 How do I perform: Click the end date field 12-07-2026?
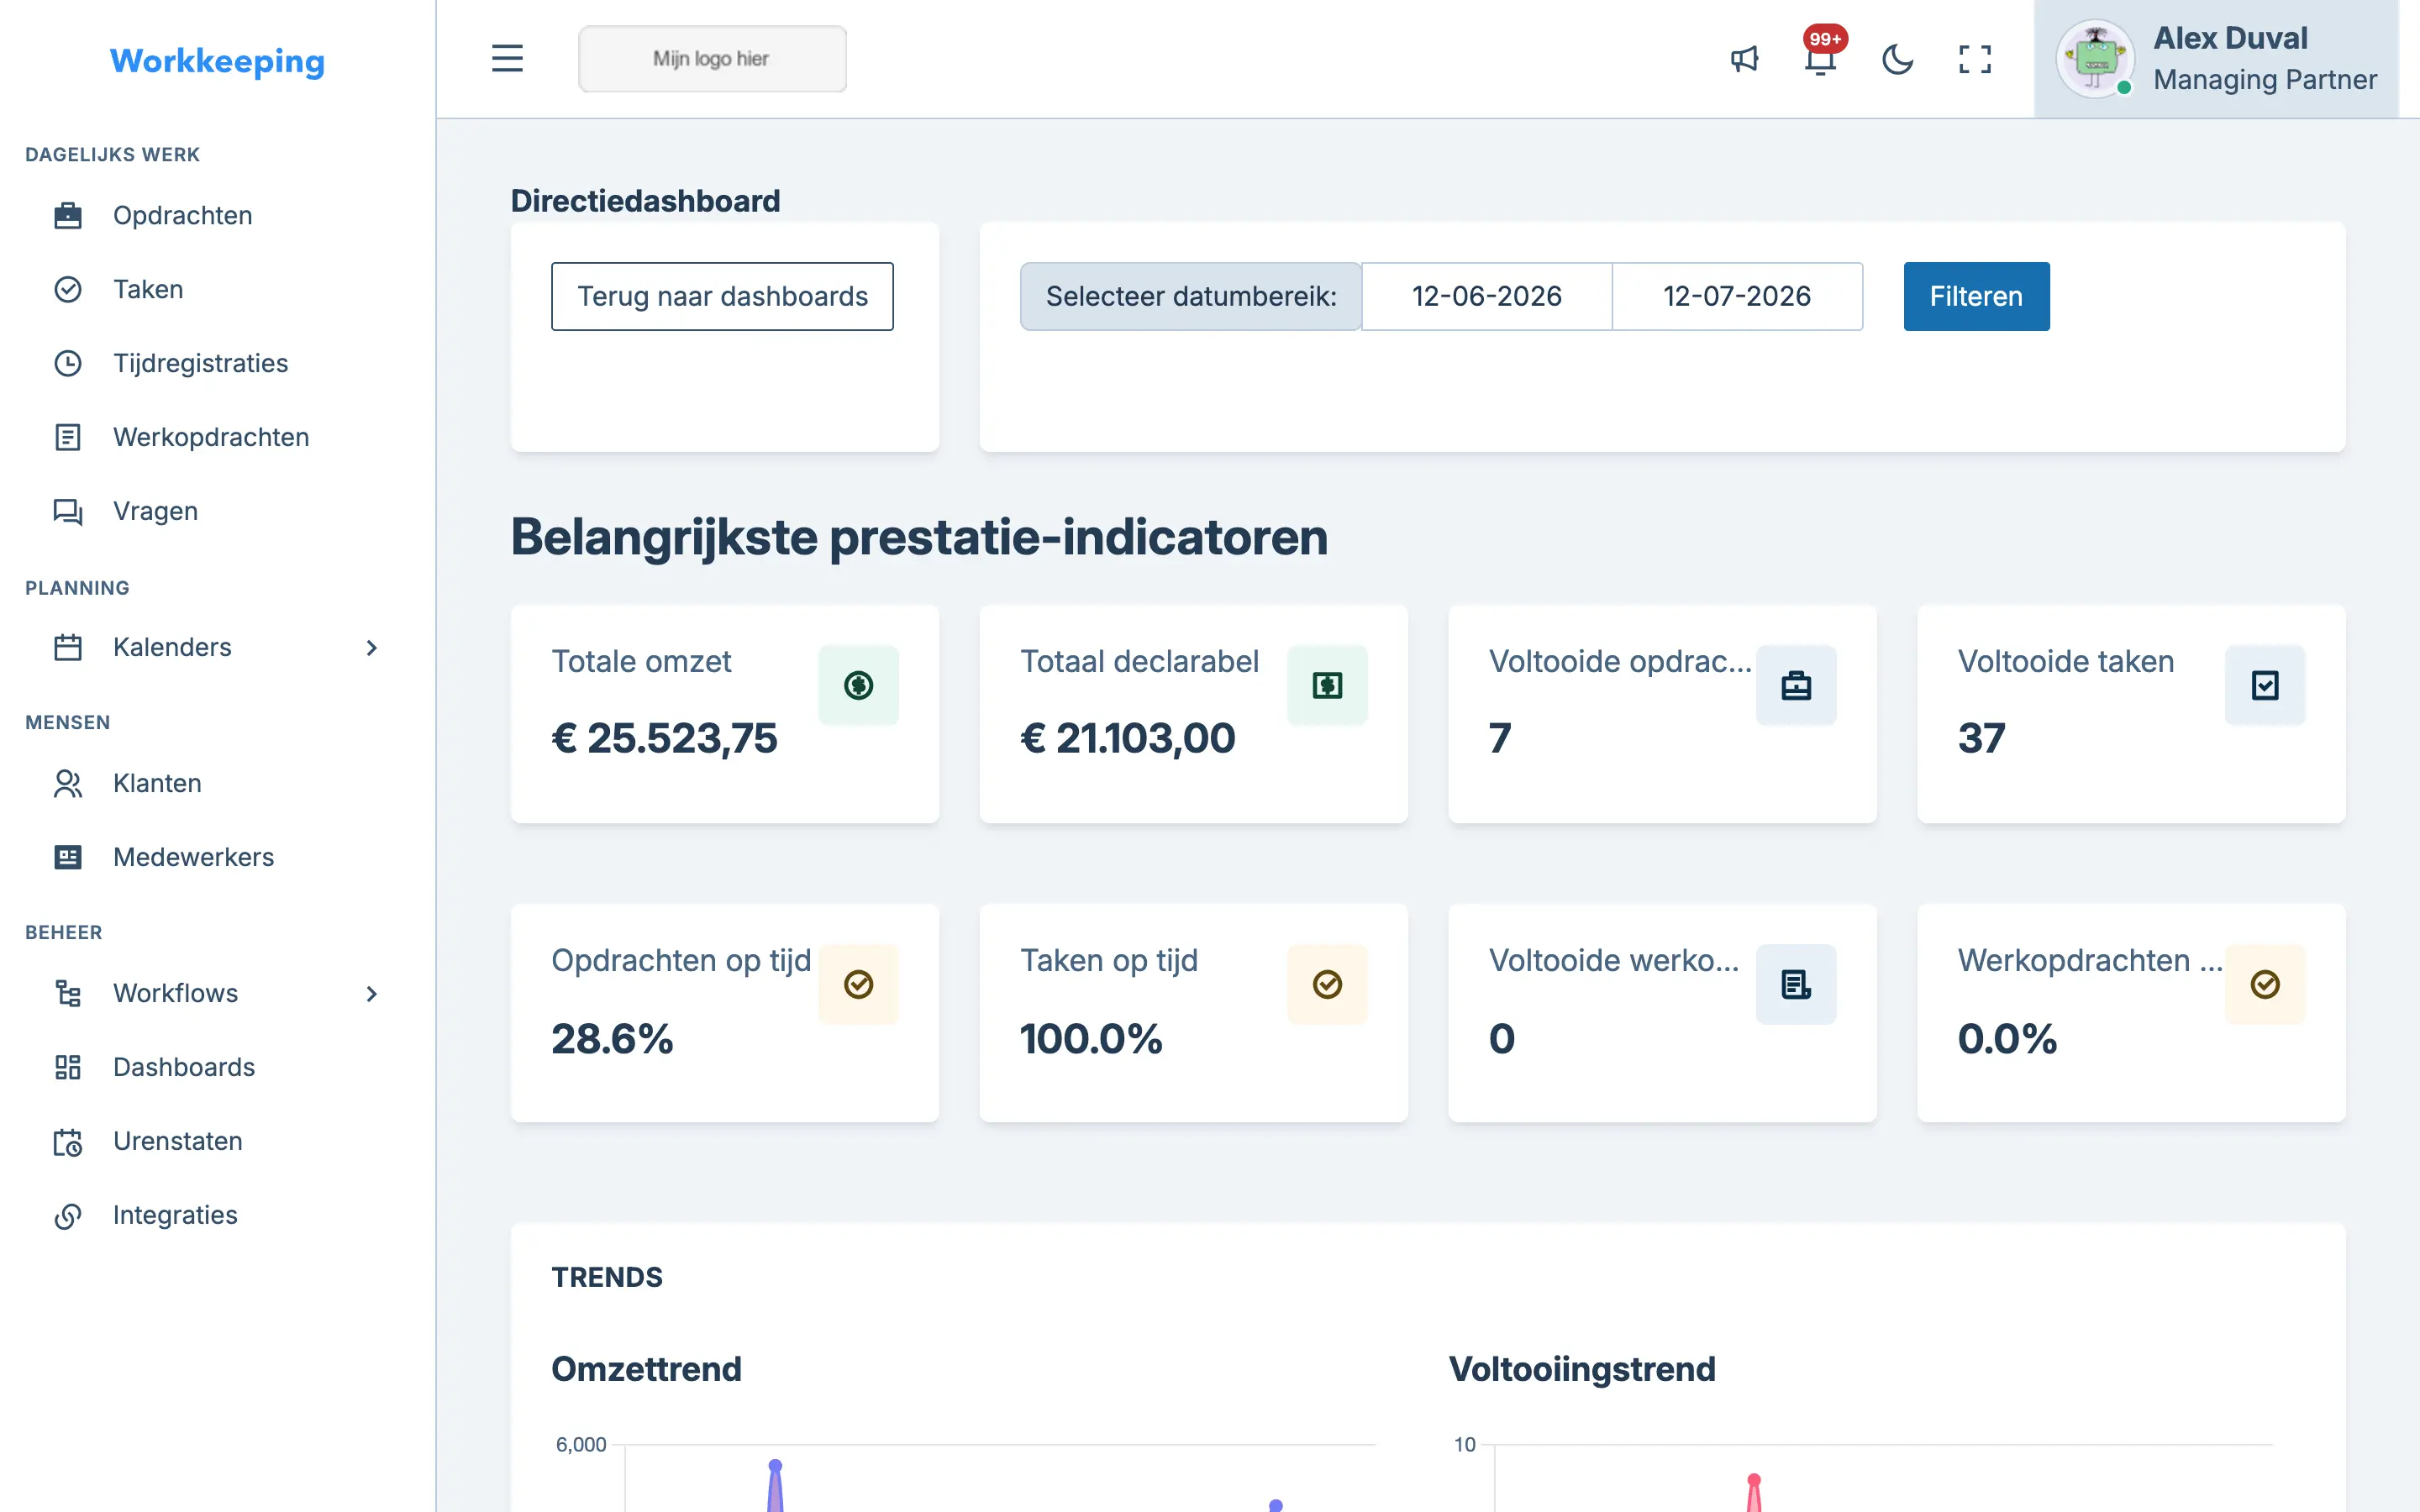tap(1737, 296)
